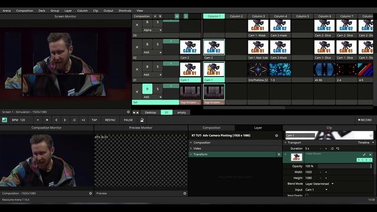The height and width of the screenshot is (212, 377).
Task: Toggle Solo on layer 01
Action: 158,67
